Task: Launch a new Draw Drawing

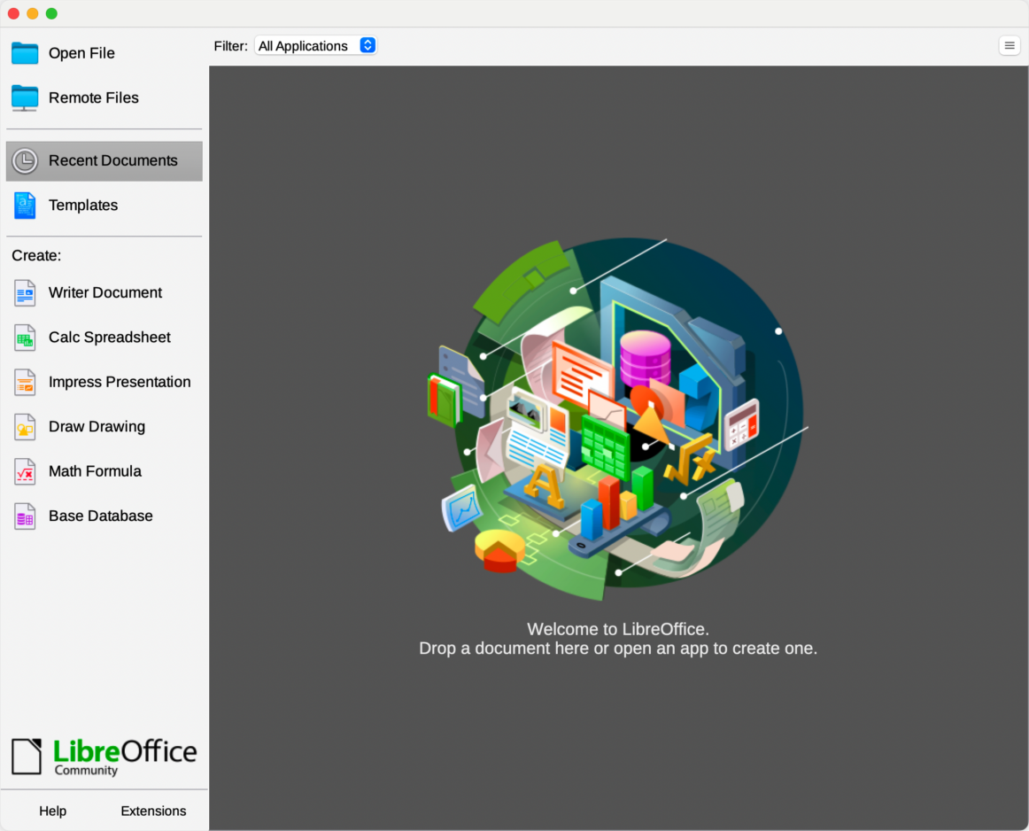Action: 104,427
